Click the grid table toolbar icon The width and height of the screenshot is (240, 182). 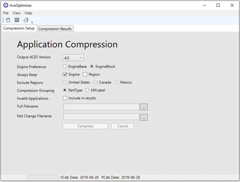17,20
